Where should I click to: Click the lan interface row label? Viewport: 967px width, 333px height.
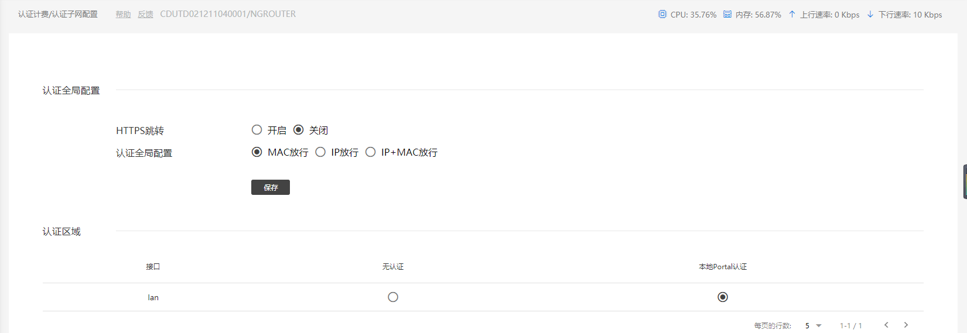(153, 297)
